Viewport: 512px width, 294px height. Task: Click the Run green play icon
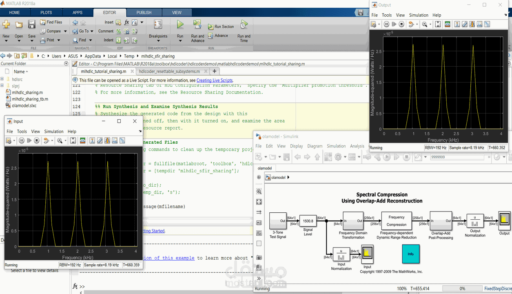(180, 25)
